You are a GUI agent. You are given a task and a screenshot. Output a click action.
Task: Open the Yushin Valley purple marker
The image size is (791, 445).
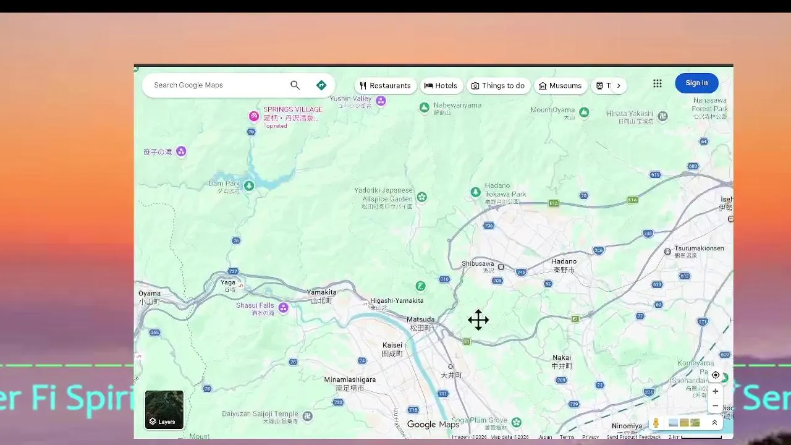click(x=381, y=101)
